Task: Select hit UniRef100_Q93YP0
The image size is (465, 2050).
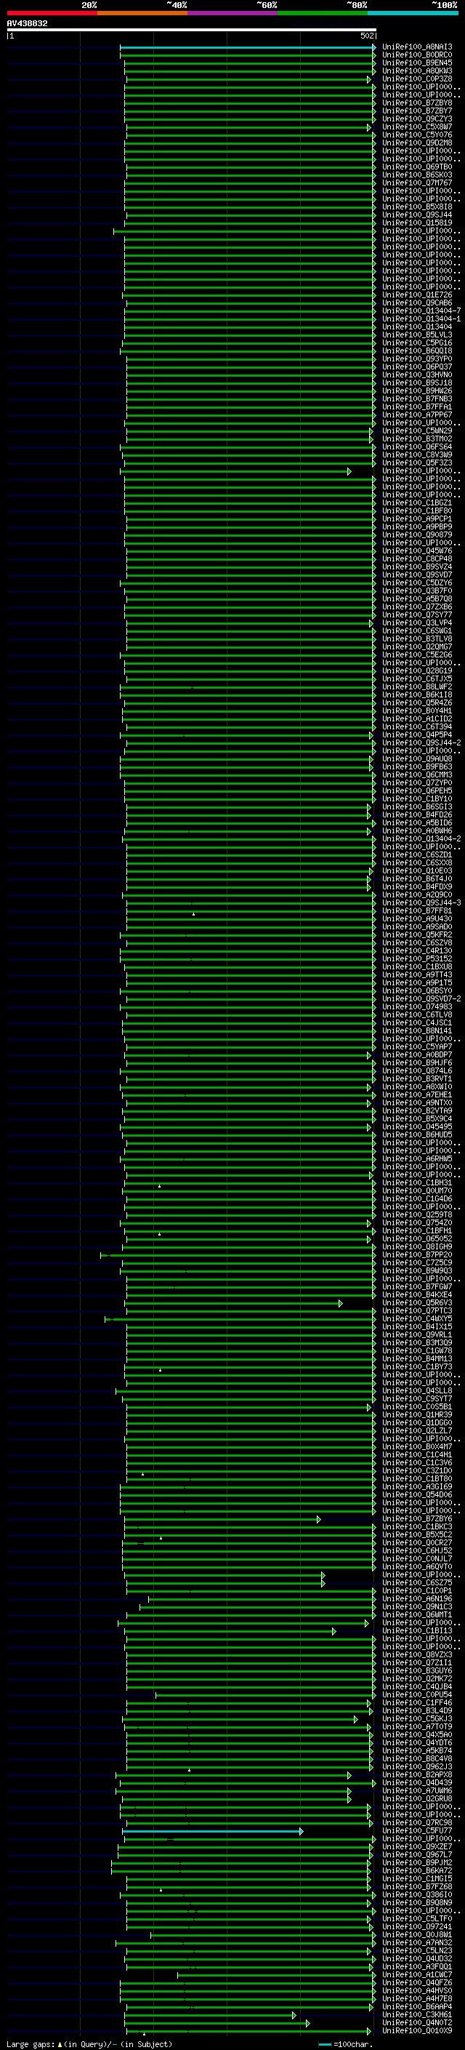Action: point(417,359)
